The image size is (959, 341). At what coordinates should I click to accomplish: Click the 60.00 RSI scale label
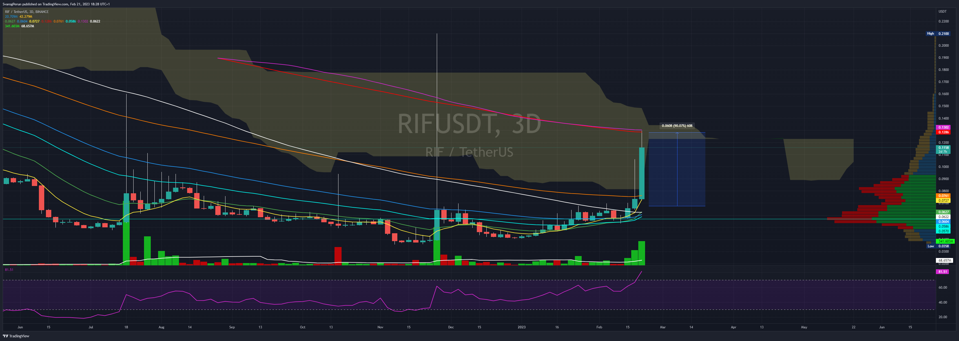(x=943, y=288)
